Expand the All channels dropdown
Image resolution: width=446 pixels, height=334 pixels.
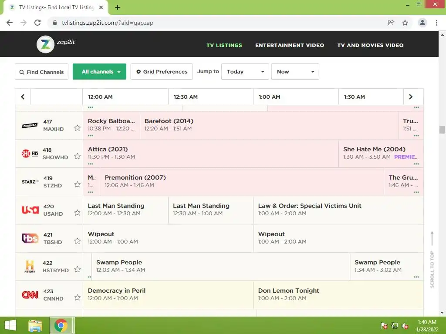pyautogui.click(x=100, y=72)
